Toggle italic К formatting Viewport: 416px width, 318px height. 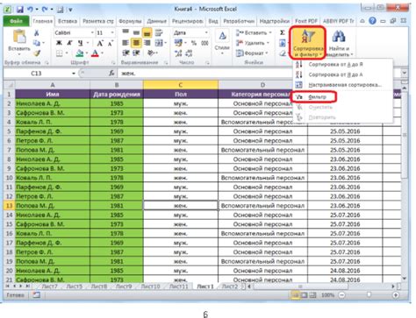point(69,43)
